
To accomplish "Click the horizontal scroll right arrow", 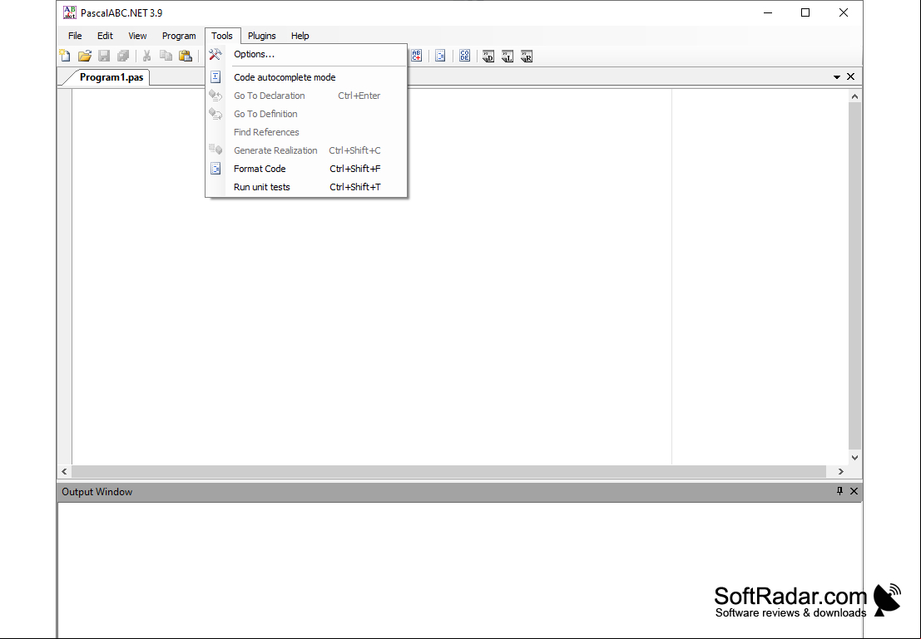I will click(840, 471).
